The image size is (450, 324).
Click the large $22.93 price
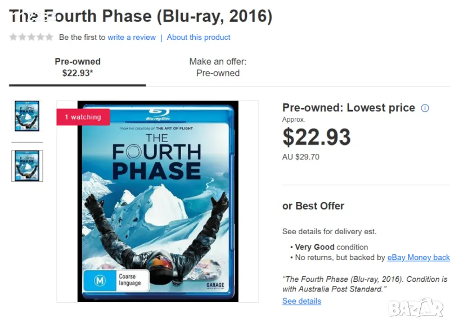point(316,137)
